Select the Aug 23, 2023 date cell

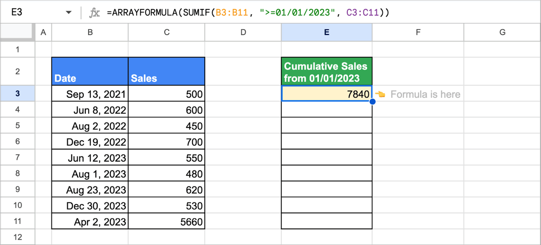(90, 189)
